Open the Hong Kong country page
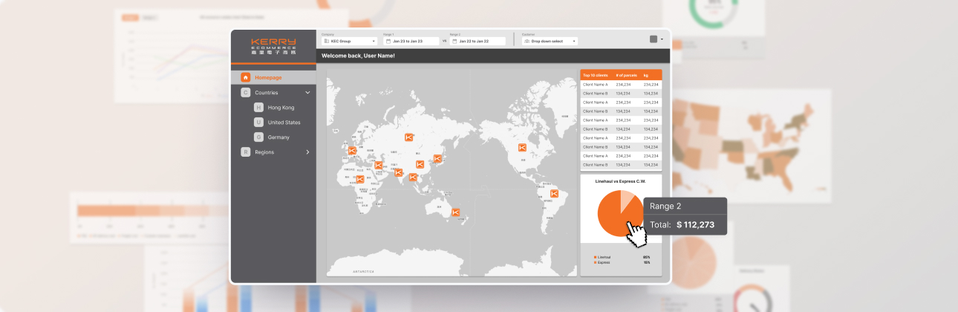Image resolution: width=958 pixels, height=312 pixels. 281,108
